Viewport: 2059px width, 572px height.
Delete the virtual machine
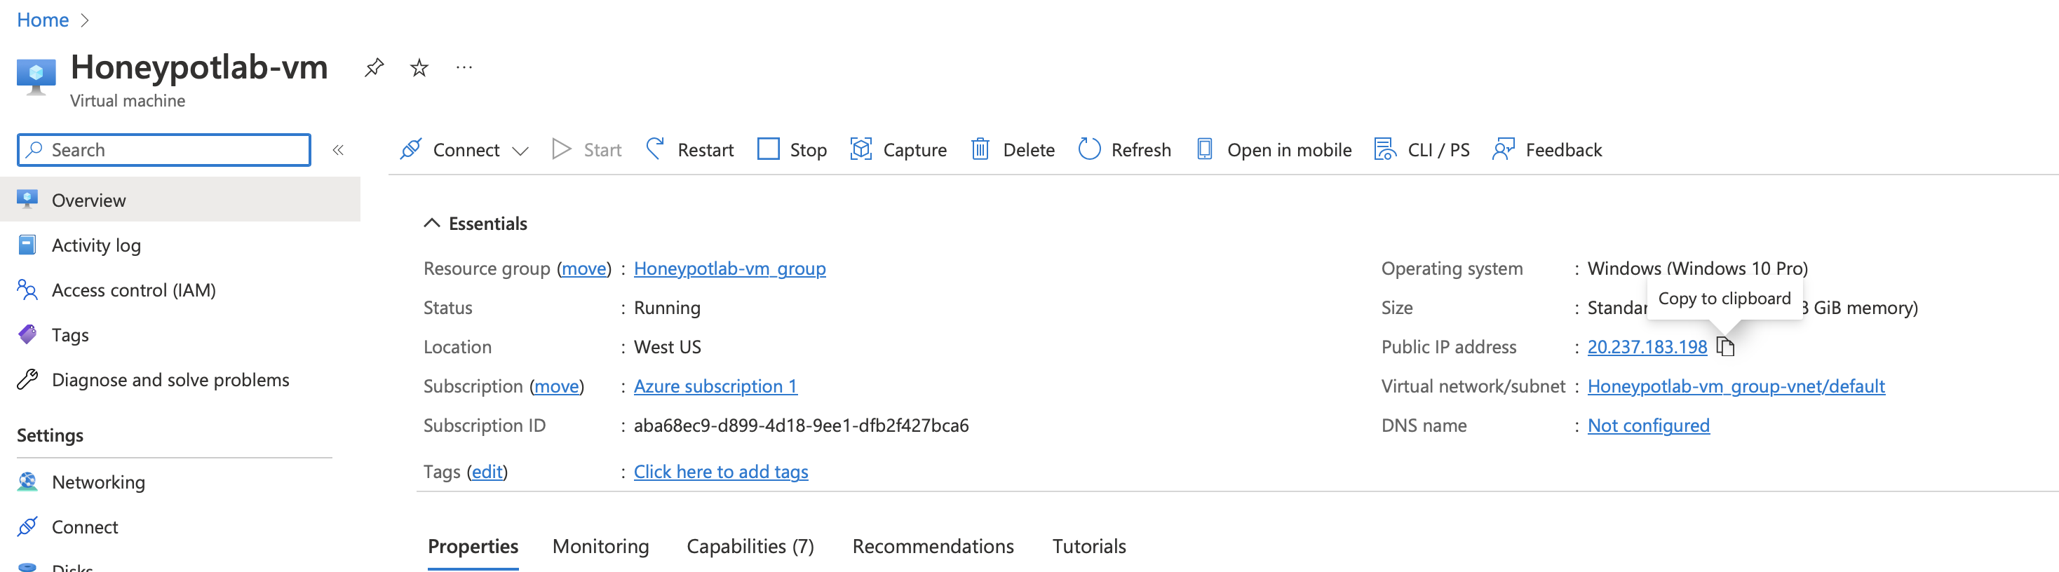[x=1013, y=149]
